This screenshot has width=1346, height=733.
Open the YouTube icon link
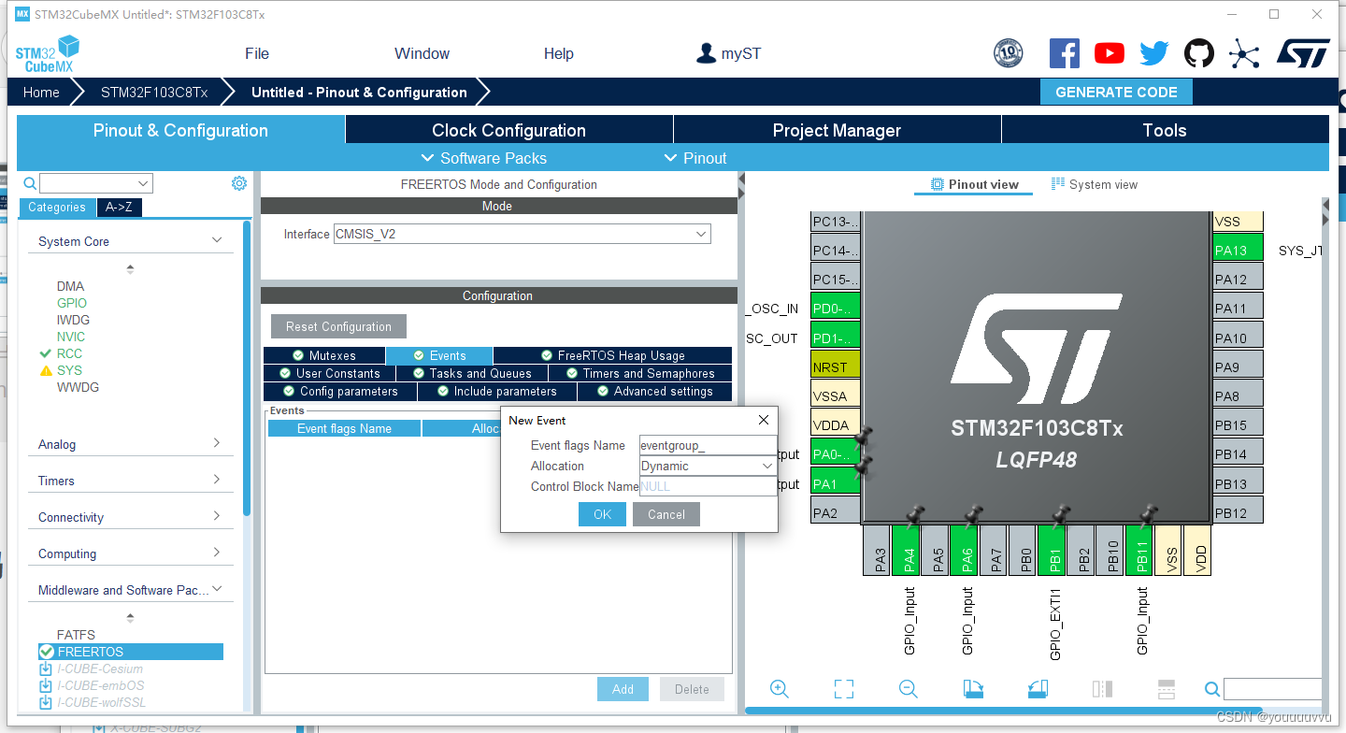point(1110,53)
